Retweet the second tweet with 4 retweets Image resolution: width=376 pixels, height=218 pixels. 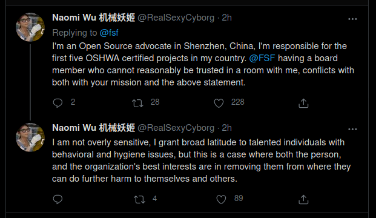139,199
